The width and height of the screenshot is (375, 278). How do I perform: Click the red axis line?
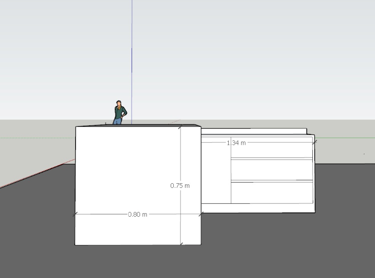34,174
